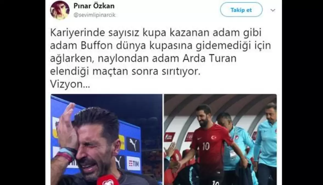Click the Puma logo in left photo
323x185 pixels.
pos(133,144)
